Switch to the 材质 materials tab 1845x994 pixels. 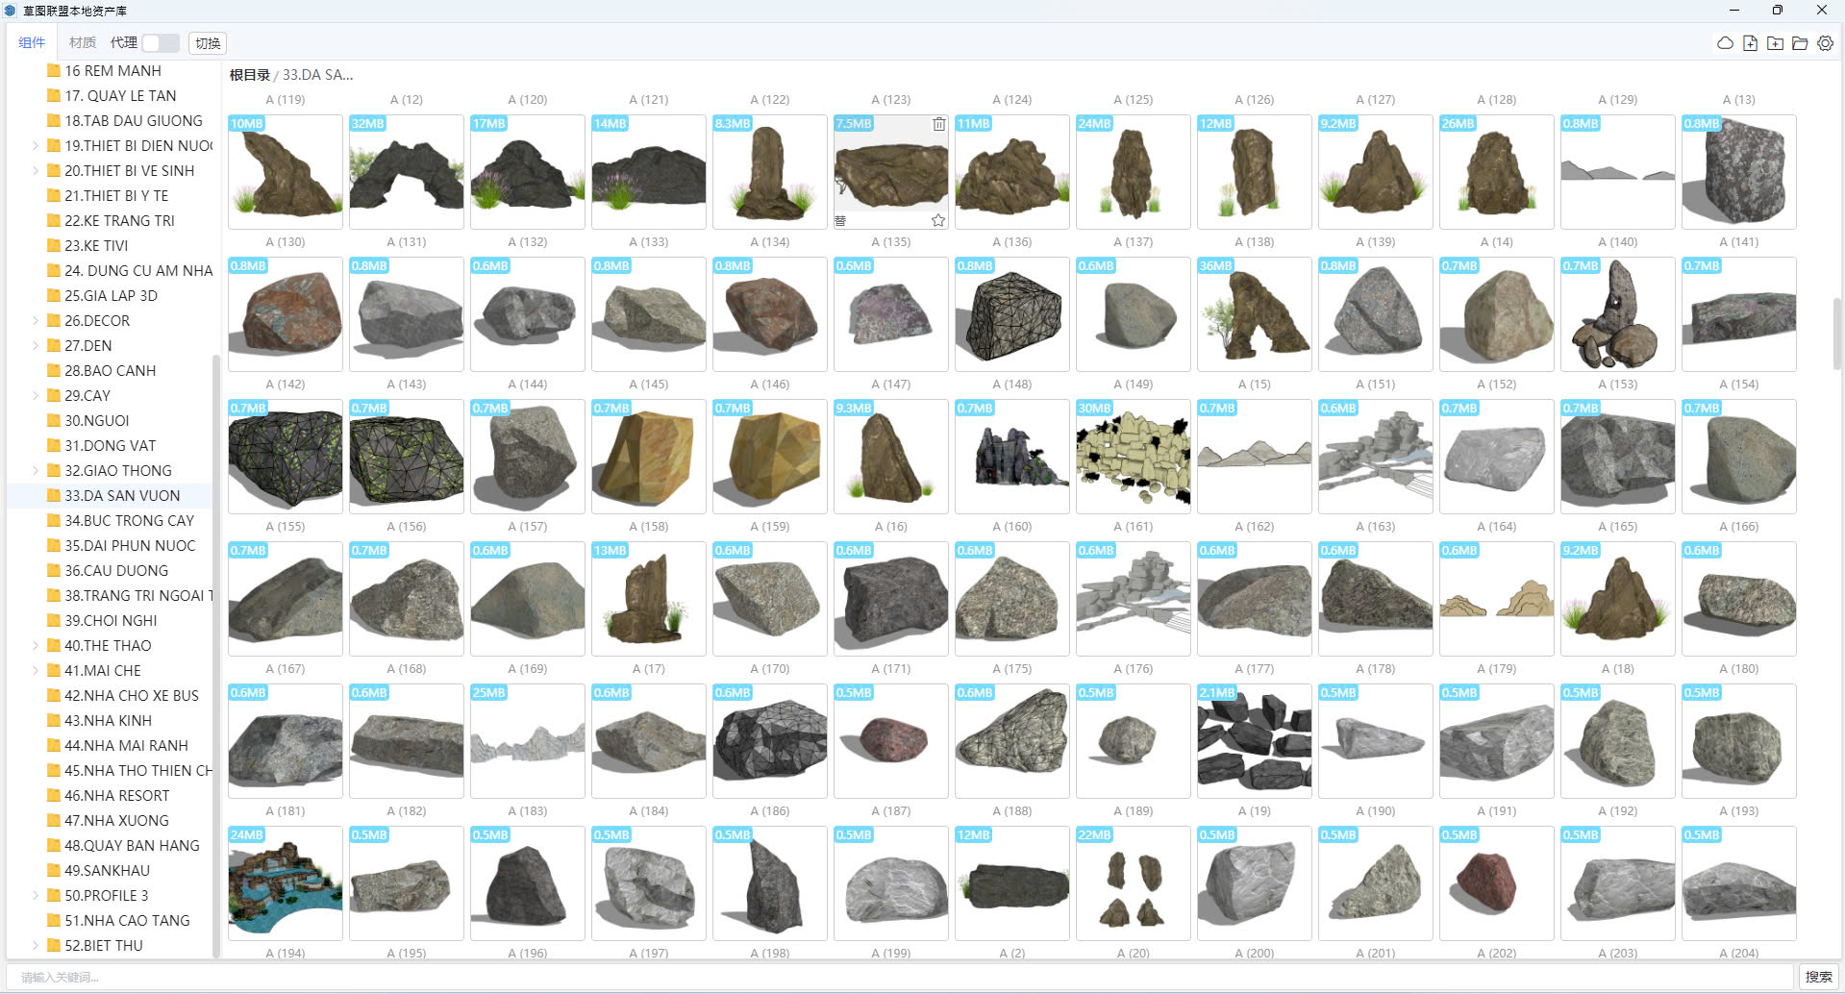(83, 43)
